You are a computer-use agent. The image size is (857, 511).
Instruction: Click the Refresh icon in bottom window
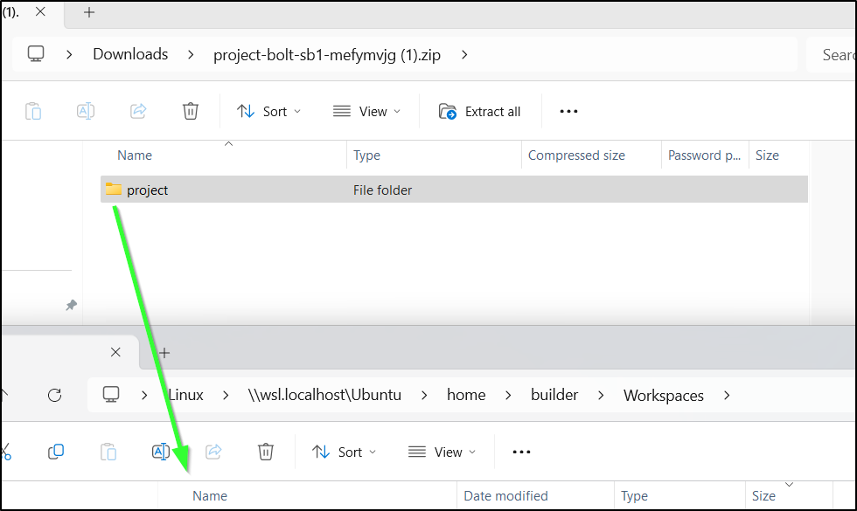(54, 395)
